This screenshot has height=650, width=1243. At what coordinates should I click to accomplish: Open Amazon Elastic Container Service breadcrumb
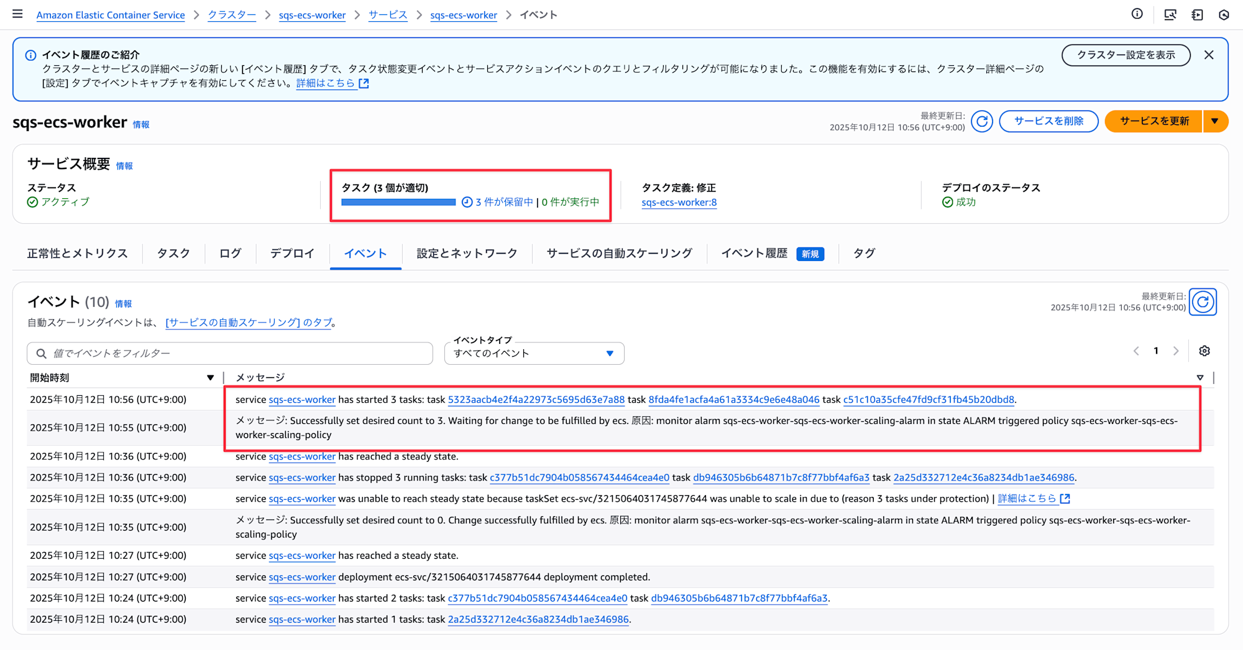pos(111,15)
